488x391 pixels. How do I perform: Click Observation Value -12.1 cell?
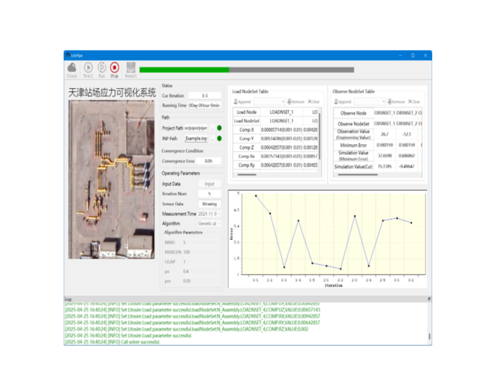click(406, 135)
